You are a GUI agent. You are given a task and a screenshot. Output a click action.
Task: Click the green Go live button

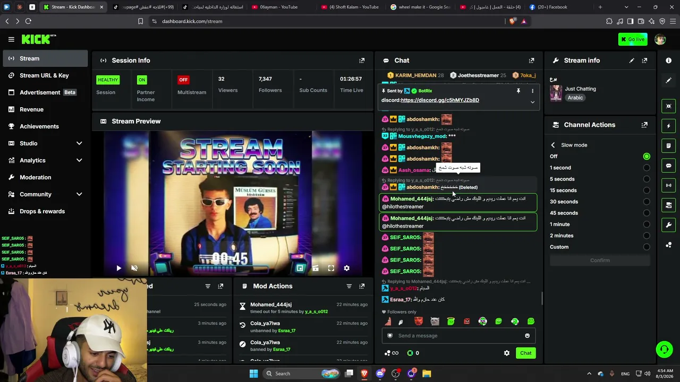[x=633, y=39]
